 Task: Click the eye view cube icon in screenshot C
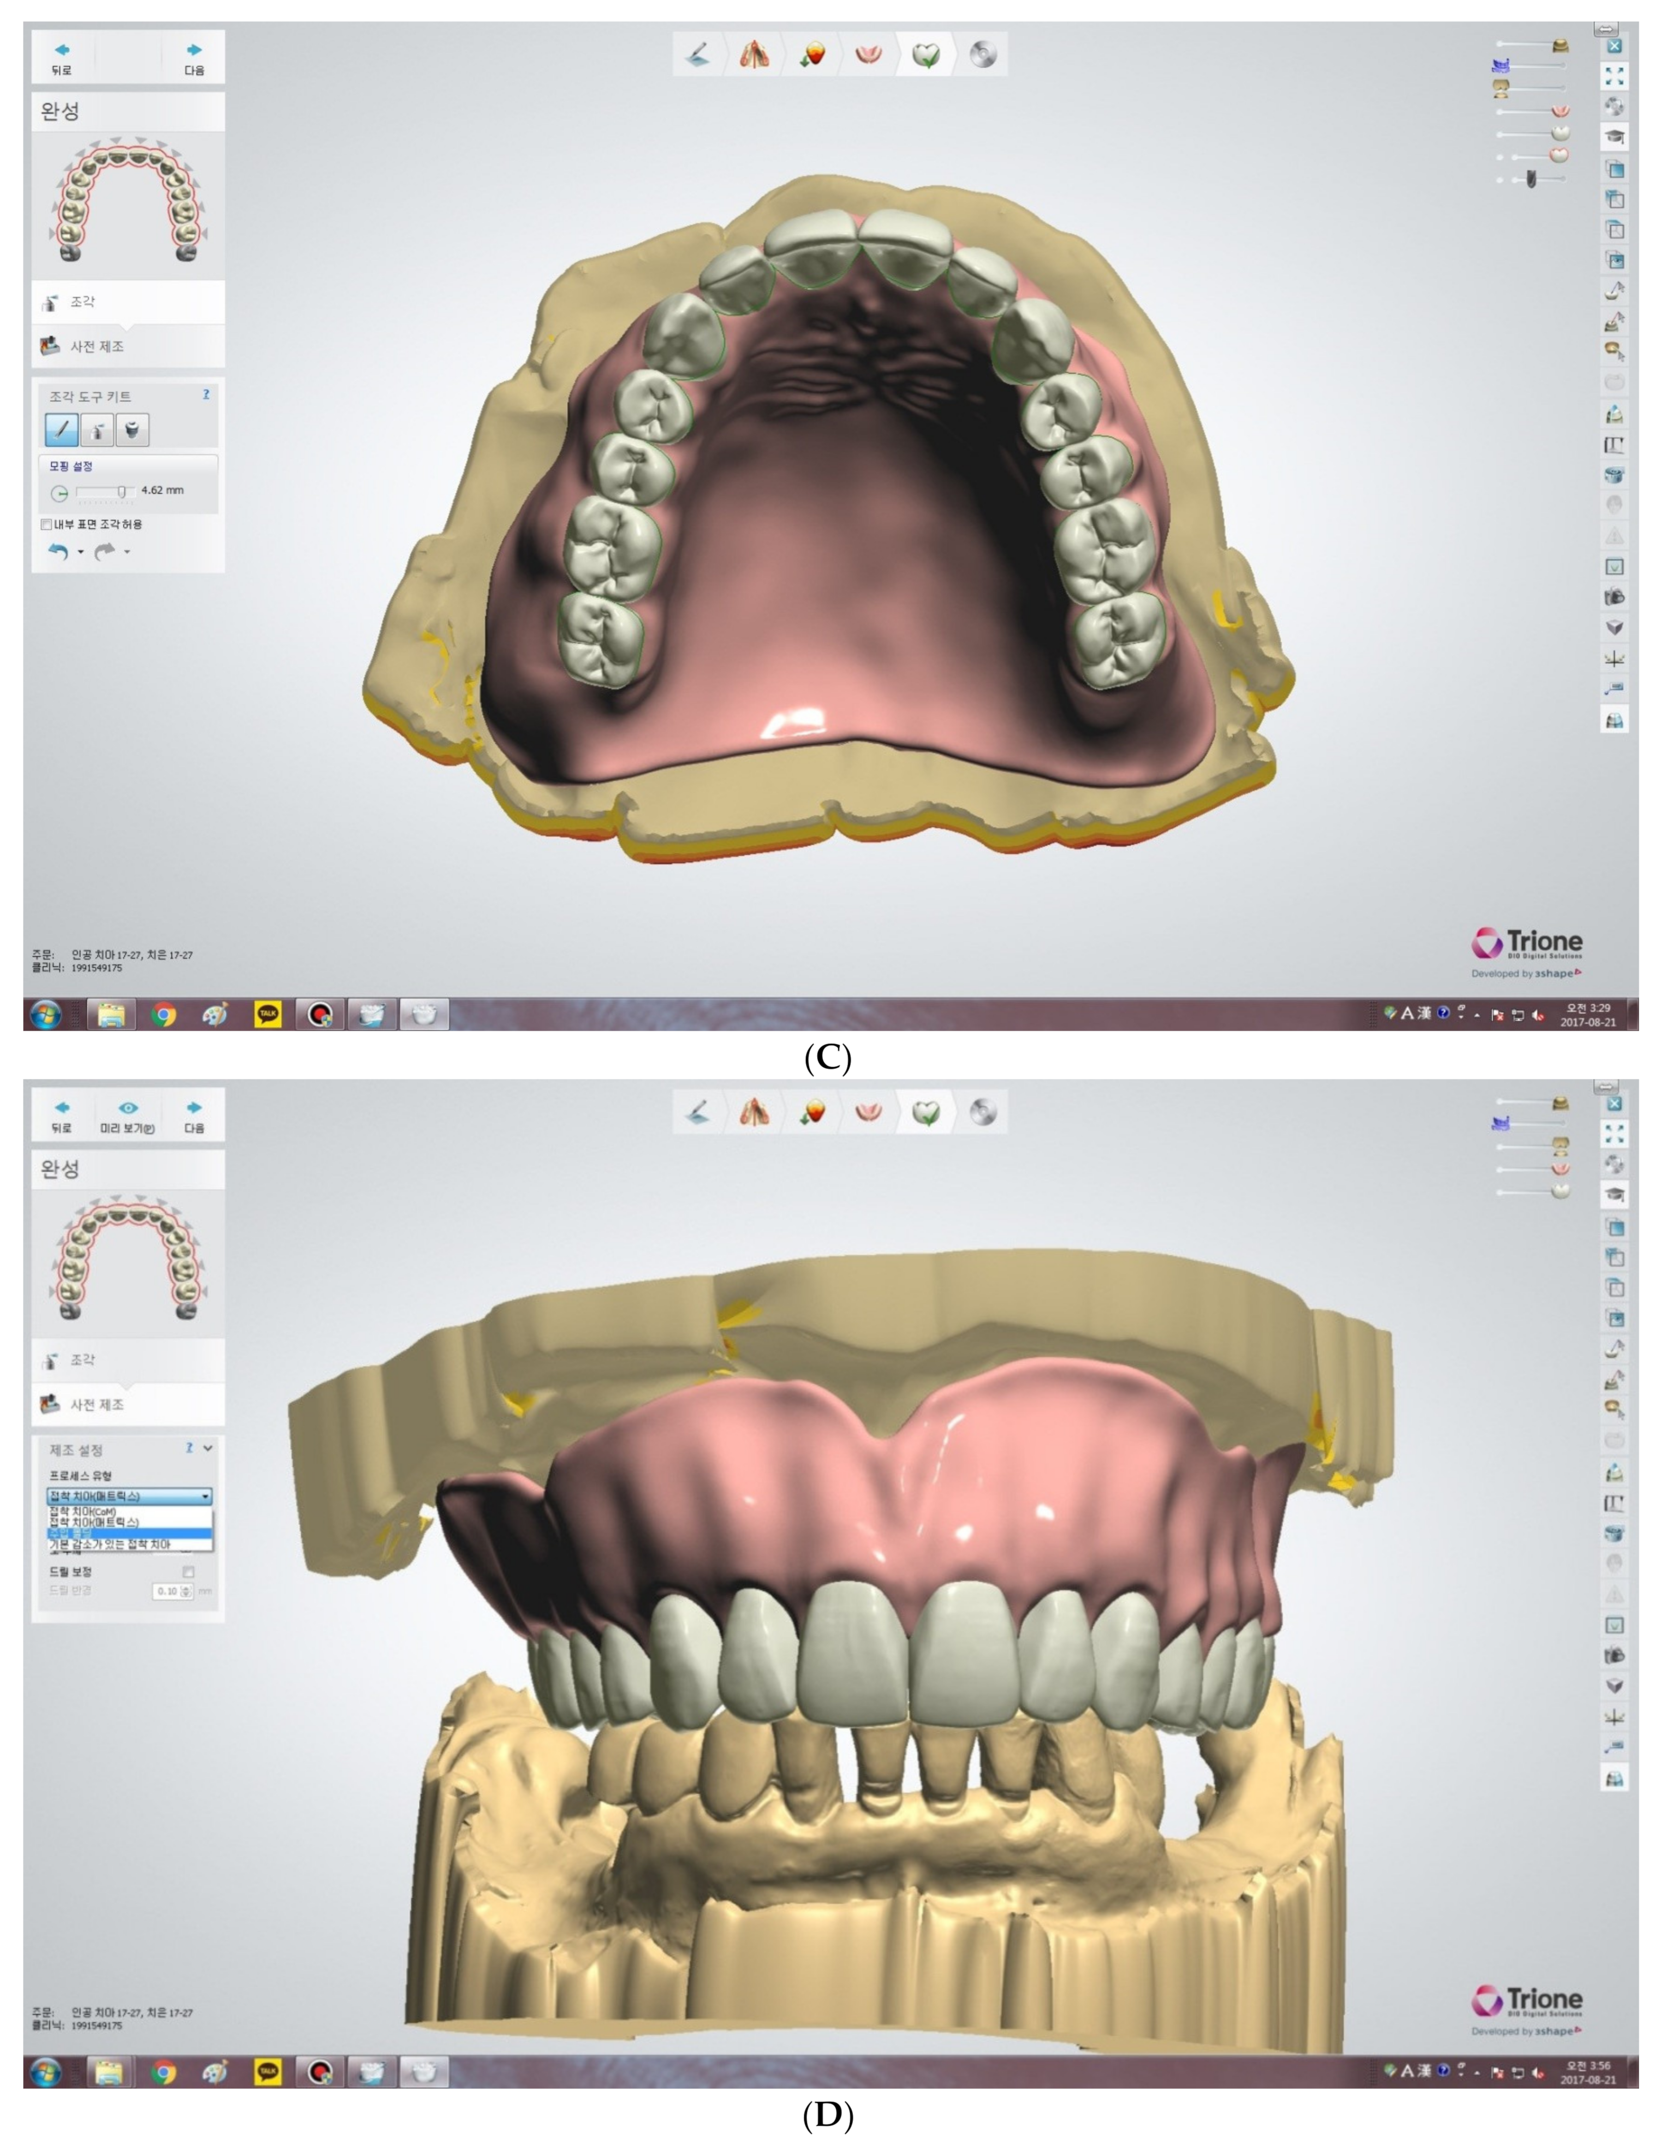(x=1614, y=261)
